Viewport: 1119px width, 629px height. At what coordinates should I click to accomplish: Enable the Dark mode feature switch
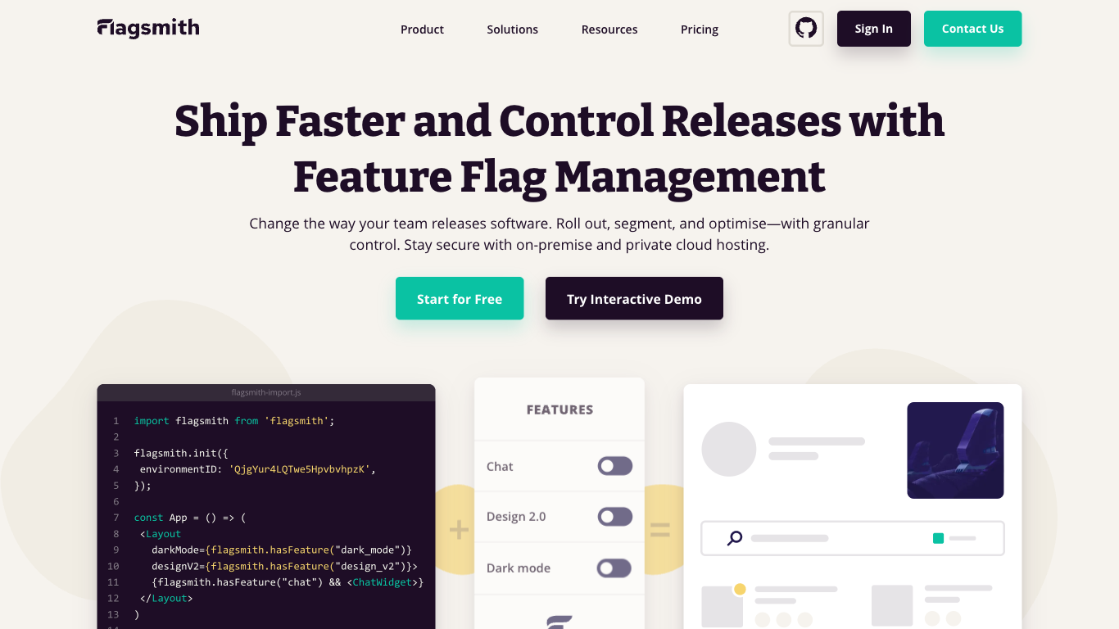point(615,568)
